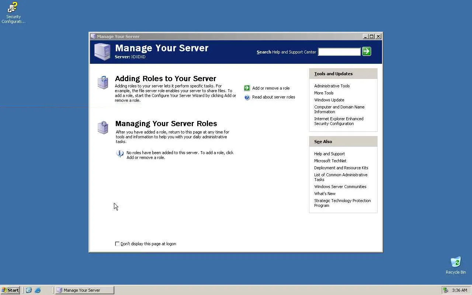This screenshot has height=295, width=472.
Task: Open Read about server roles link
Action: click(274, 97)
